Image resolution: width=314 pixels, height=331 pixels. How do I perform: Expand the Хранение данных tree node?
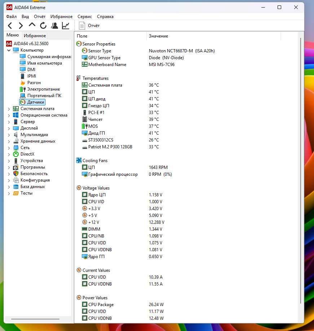(x=9, y=141)
